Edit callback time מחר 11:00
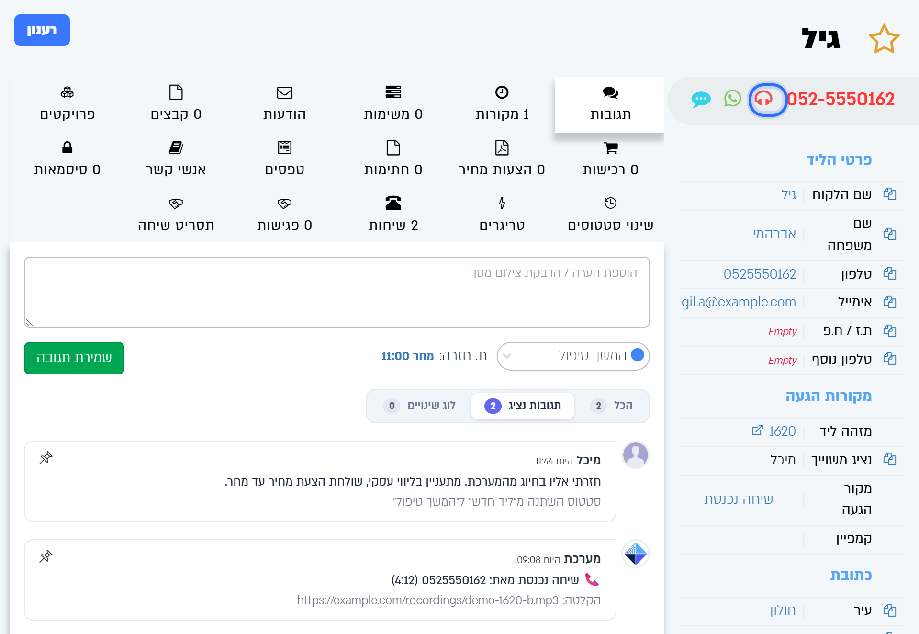This screenshot has width=919, height=634. tap(407, 356)
